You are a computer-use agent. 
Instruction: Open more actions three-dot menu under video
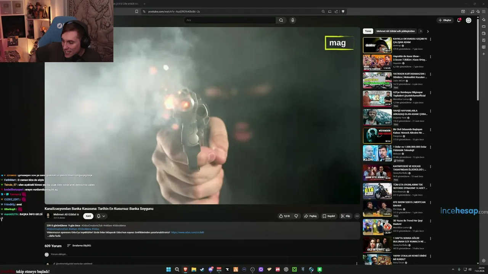[x=357, y=216]
